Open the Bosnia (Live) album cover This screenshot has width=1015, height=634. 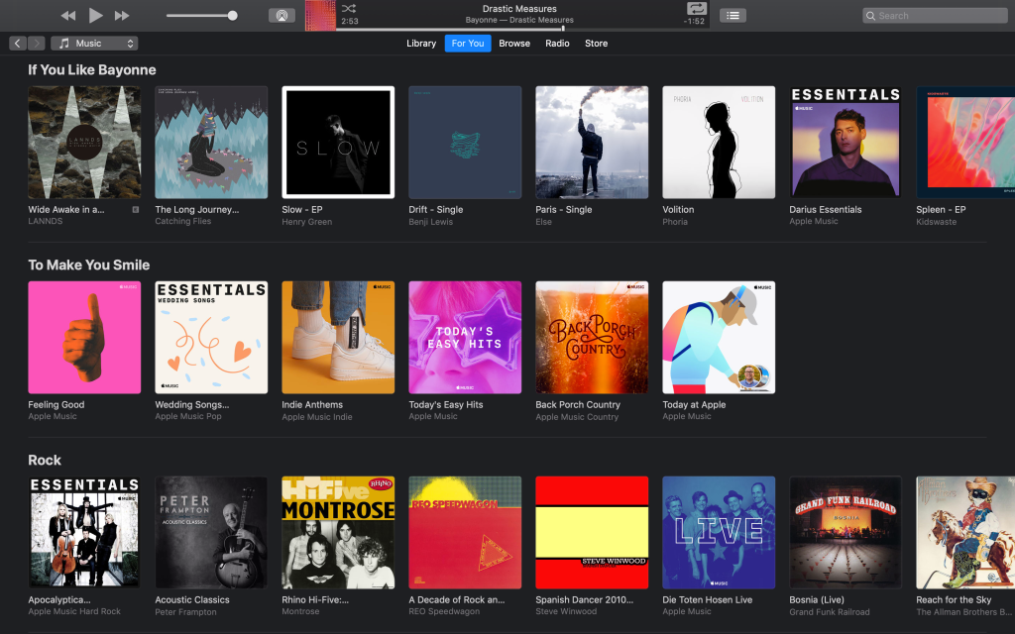coord(846,532)
